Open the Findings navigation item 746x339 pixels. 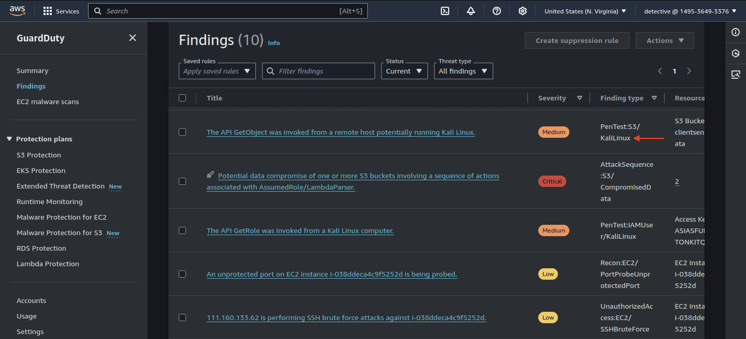point(31,86)
